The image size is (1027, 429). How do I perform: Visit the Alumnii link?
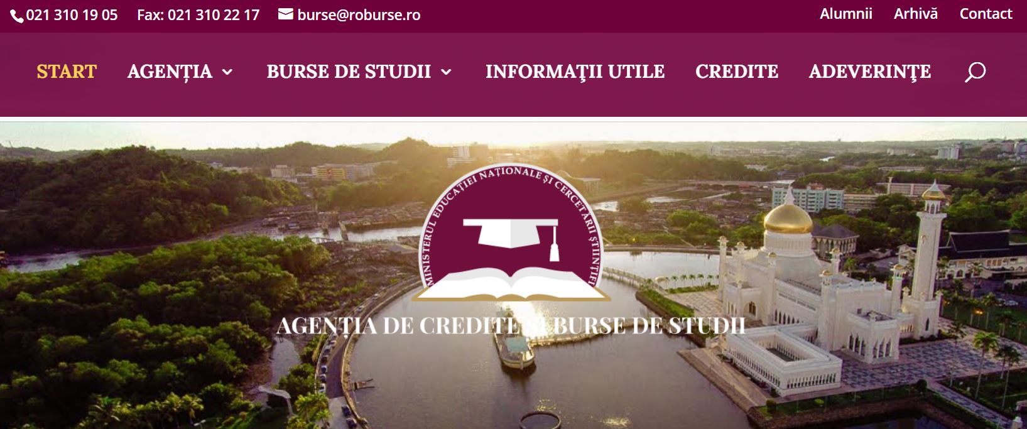tap(845, 14)
